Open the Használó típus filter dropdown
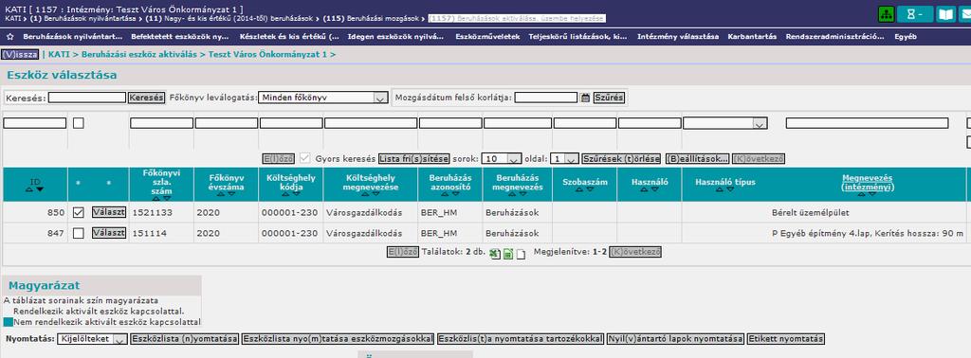971x358 pixels. coord(725,123)
